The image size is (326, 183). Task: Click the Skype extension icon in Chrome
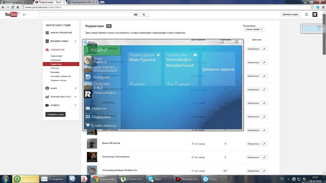[x=318, y=7]
